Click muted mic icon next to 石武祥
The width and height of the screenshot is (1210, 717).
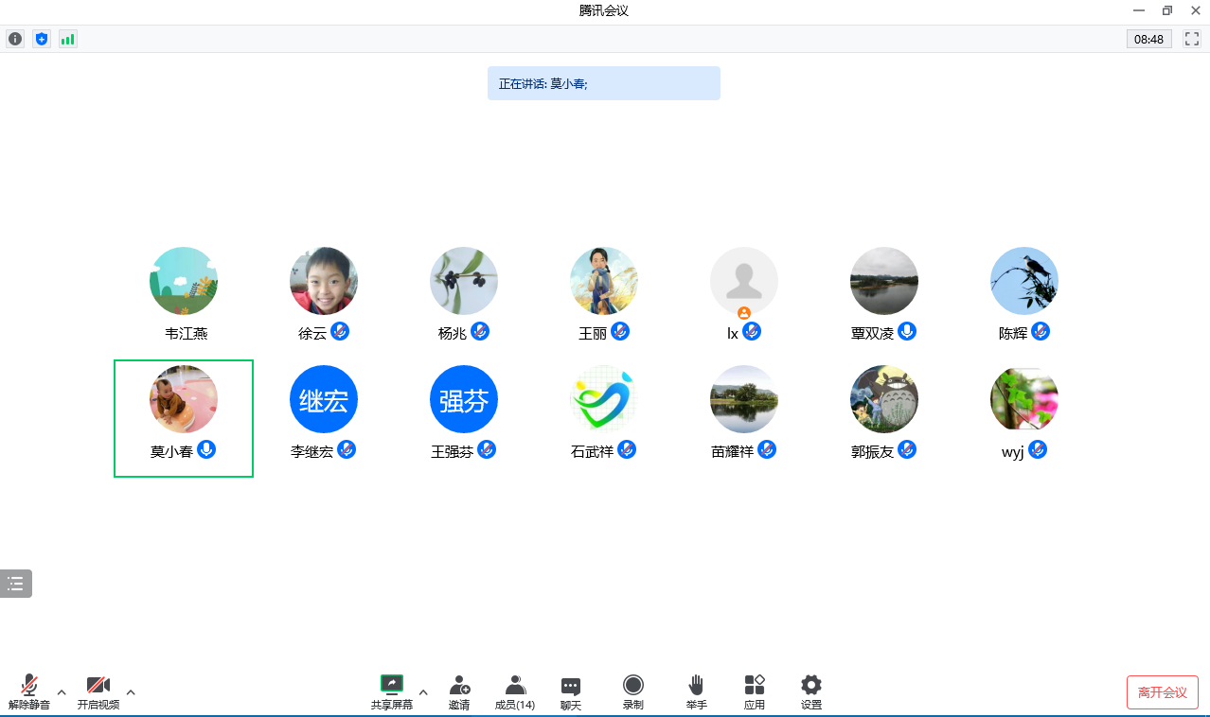click(627, 449)
